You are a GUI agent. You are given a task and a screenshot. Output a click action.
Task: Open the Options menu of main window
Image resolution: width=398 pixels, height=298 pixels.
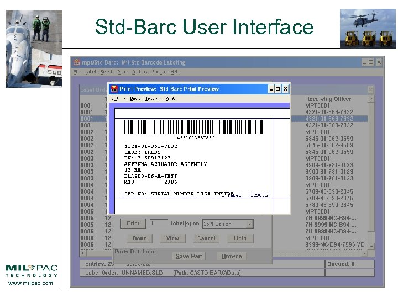tap(139, 72)
